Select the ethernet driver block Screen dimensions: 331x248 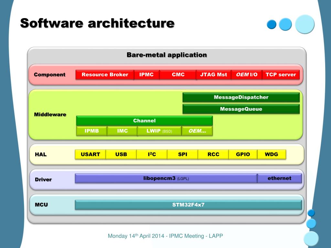coord(279,178)
